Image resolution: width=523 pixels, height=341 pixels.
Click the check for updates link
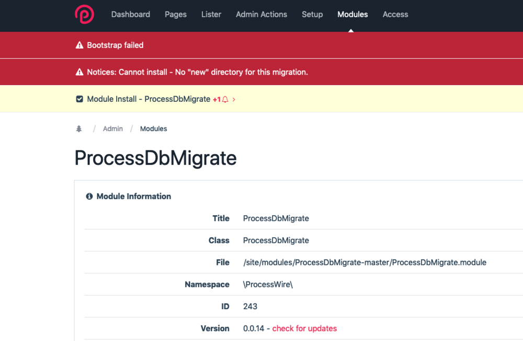304,328
